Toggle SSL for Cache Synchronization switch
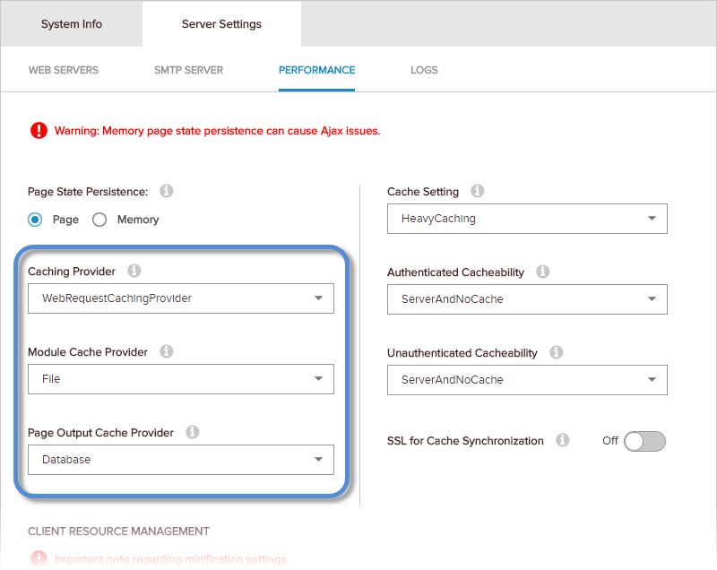 pos(644,441)
